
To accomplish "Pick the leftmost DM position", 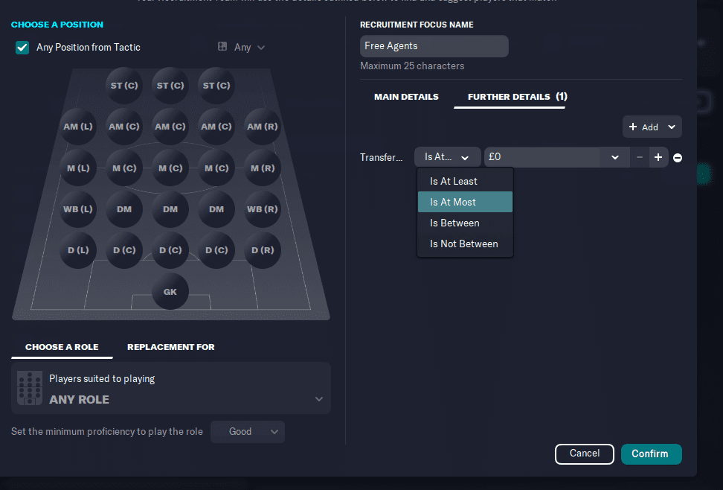I will point(124,209).
